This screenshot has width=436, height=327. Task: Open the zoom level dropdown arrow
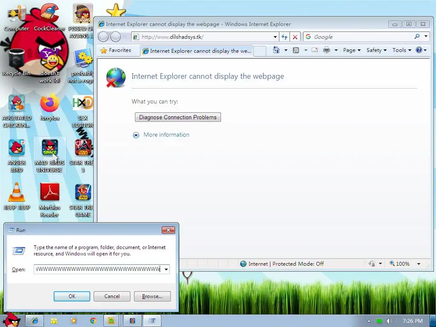coord(419,264)
